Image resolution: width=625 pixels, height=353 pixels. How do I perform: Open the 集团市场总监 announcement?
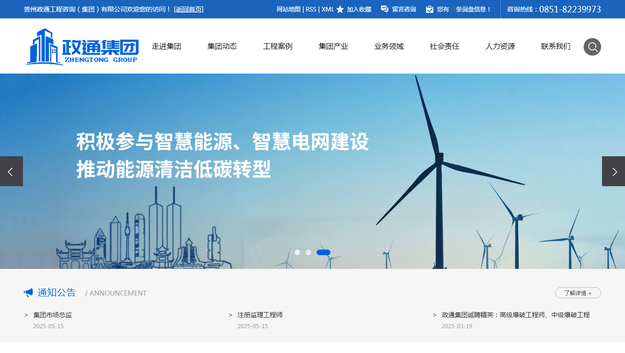(x=52, y=315)
